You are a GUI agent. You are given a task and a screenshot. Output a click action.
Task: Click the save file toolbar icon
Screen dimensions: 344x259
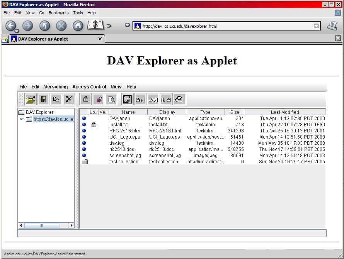coord(43,99)
